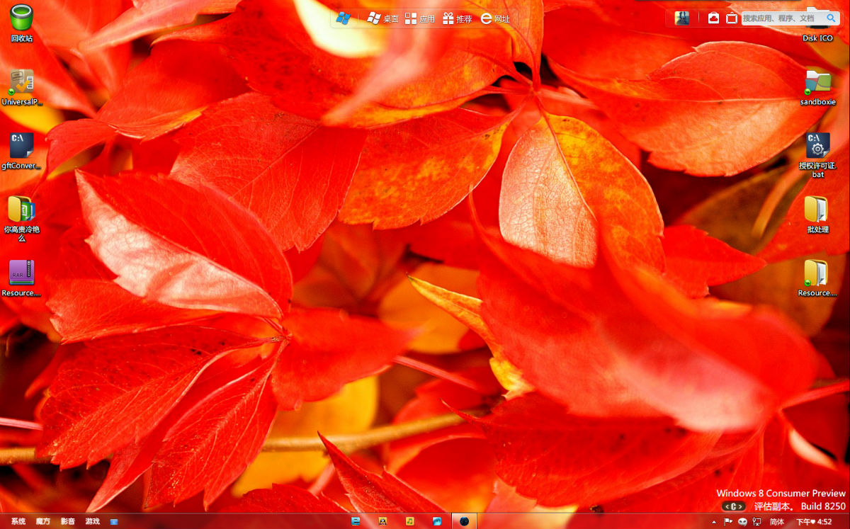The width and height of the screenshot is (850, 529).
Task: Open the blue wave taskbar icon
Action: click(437, 521)
